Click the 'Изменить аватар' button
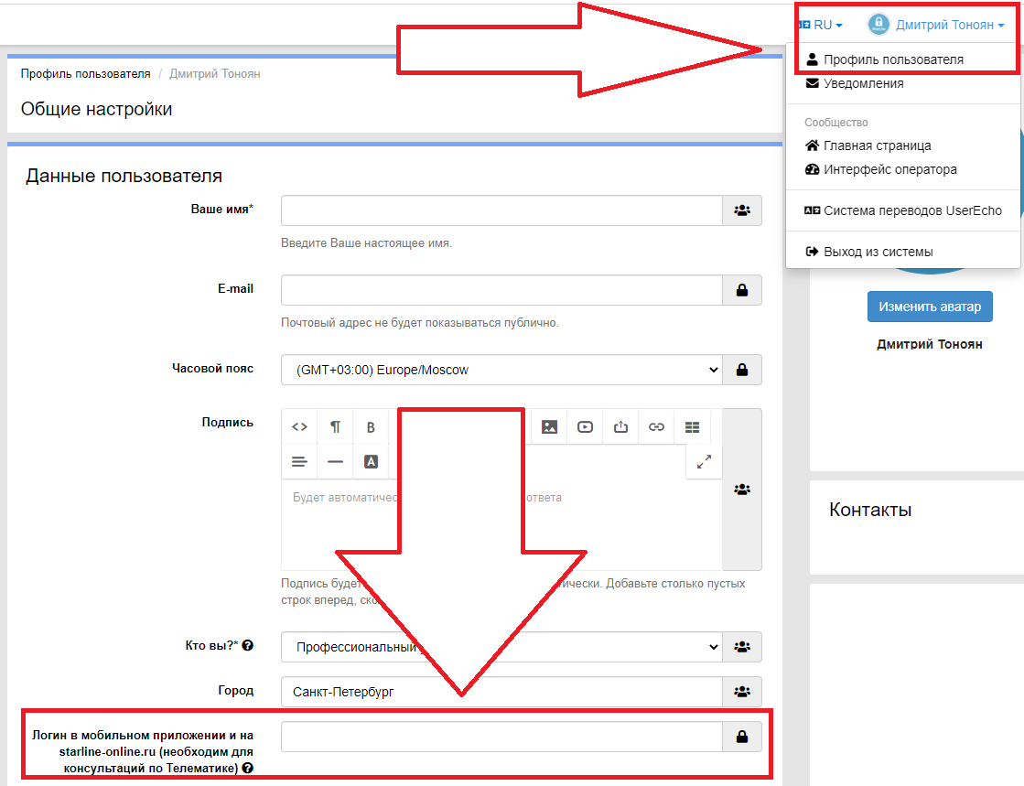Image resolution: width=1024 pixels, height=786 pixels. pyautogui.click(x=930, y=307)
